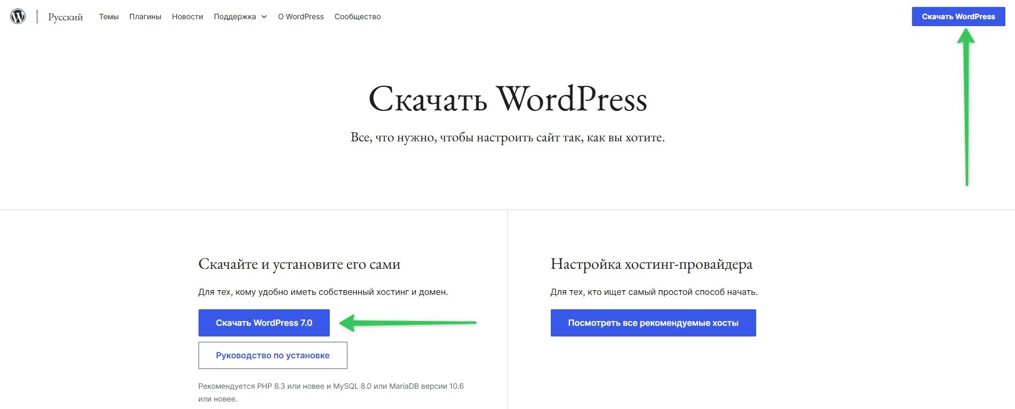Screen dimensions: 1015x409
Task: Click the Скачать WordPress 7.0 button
Action: 264,323
